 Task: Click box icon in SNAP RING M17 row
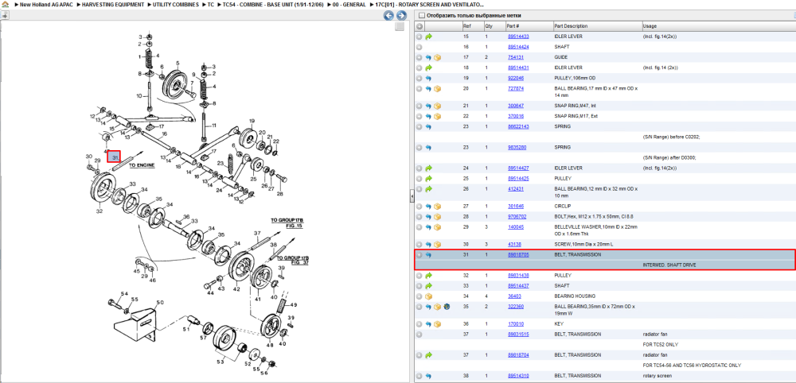pyautogui.click(x=437, y=116)
